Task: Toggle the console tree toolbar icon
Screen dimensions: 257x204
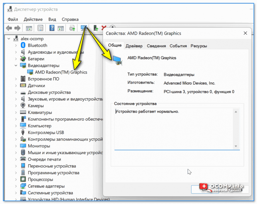Action: tap(29, 28)
